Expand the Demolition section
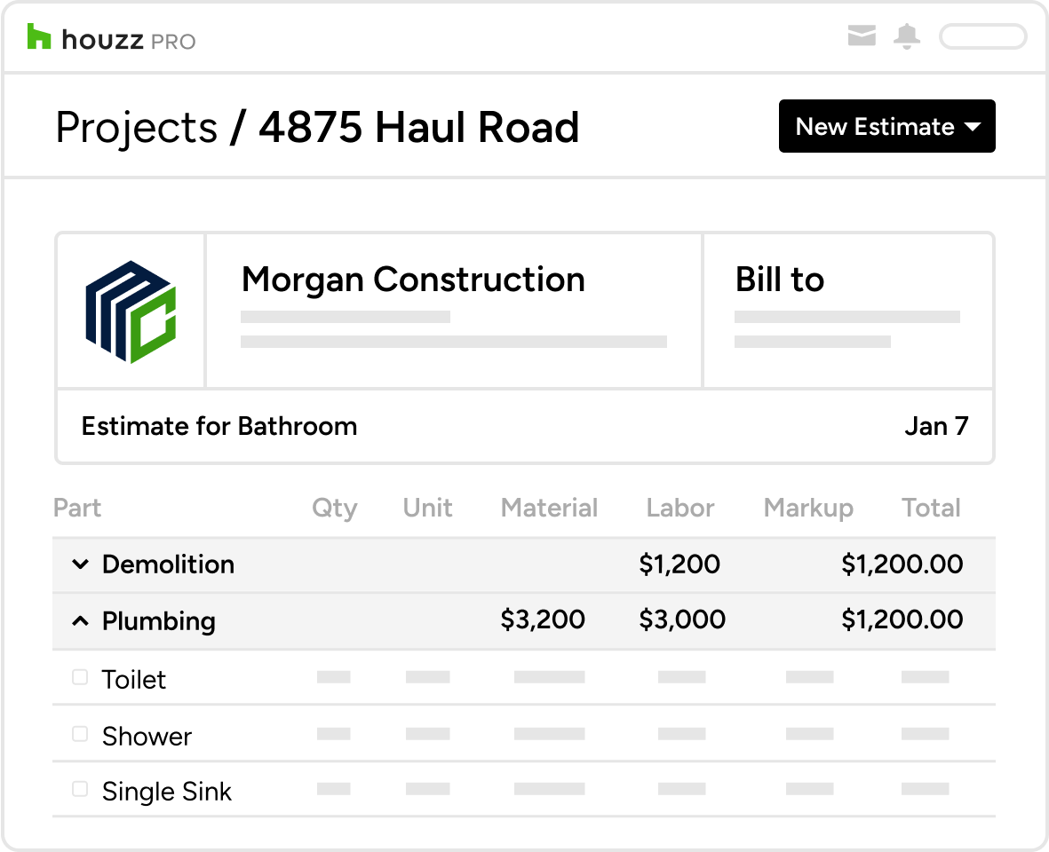 click(x=80, y=564)
